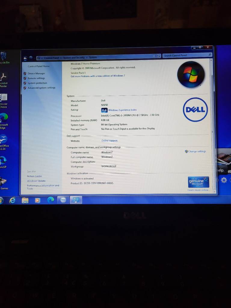Open OpenOffice desktop shortcut
The width and height of the screenshot is (231, 308).
point(4,142)
